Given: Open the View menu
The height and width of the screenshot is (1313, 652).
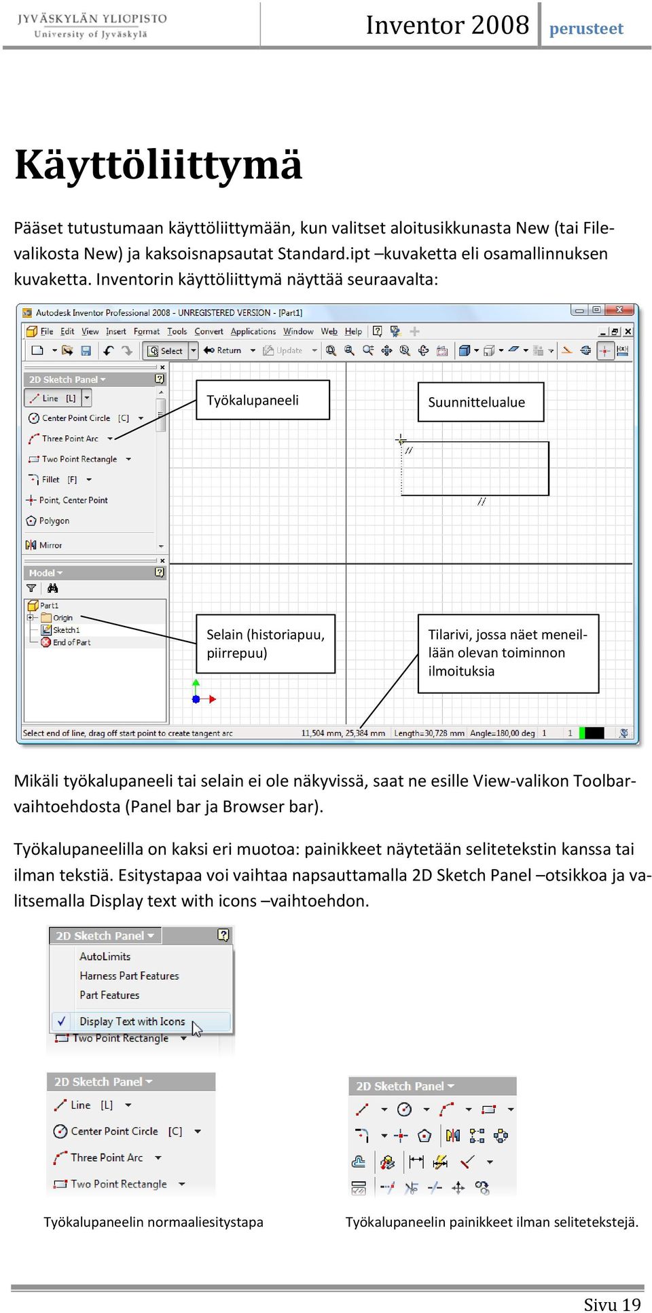Looking at the screenshot, I should 90,331.
